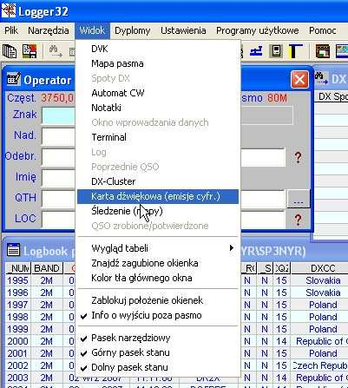Click the logbook pages toolbar icon
The width and height of the screenshot is (348, 388).
10,51
